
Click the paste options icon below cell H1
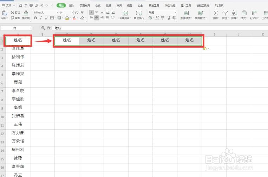tap(205, 49)
